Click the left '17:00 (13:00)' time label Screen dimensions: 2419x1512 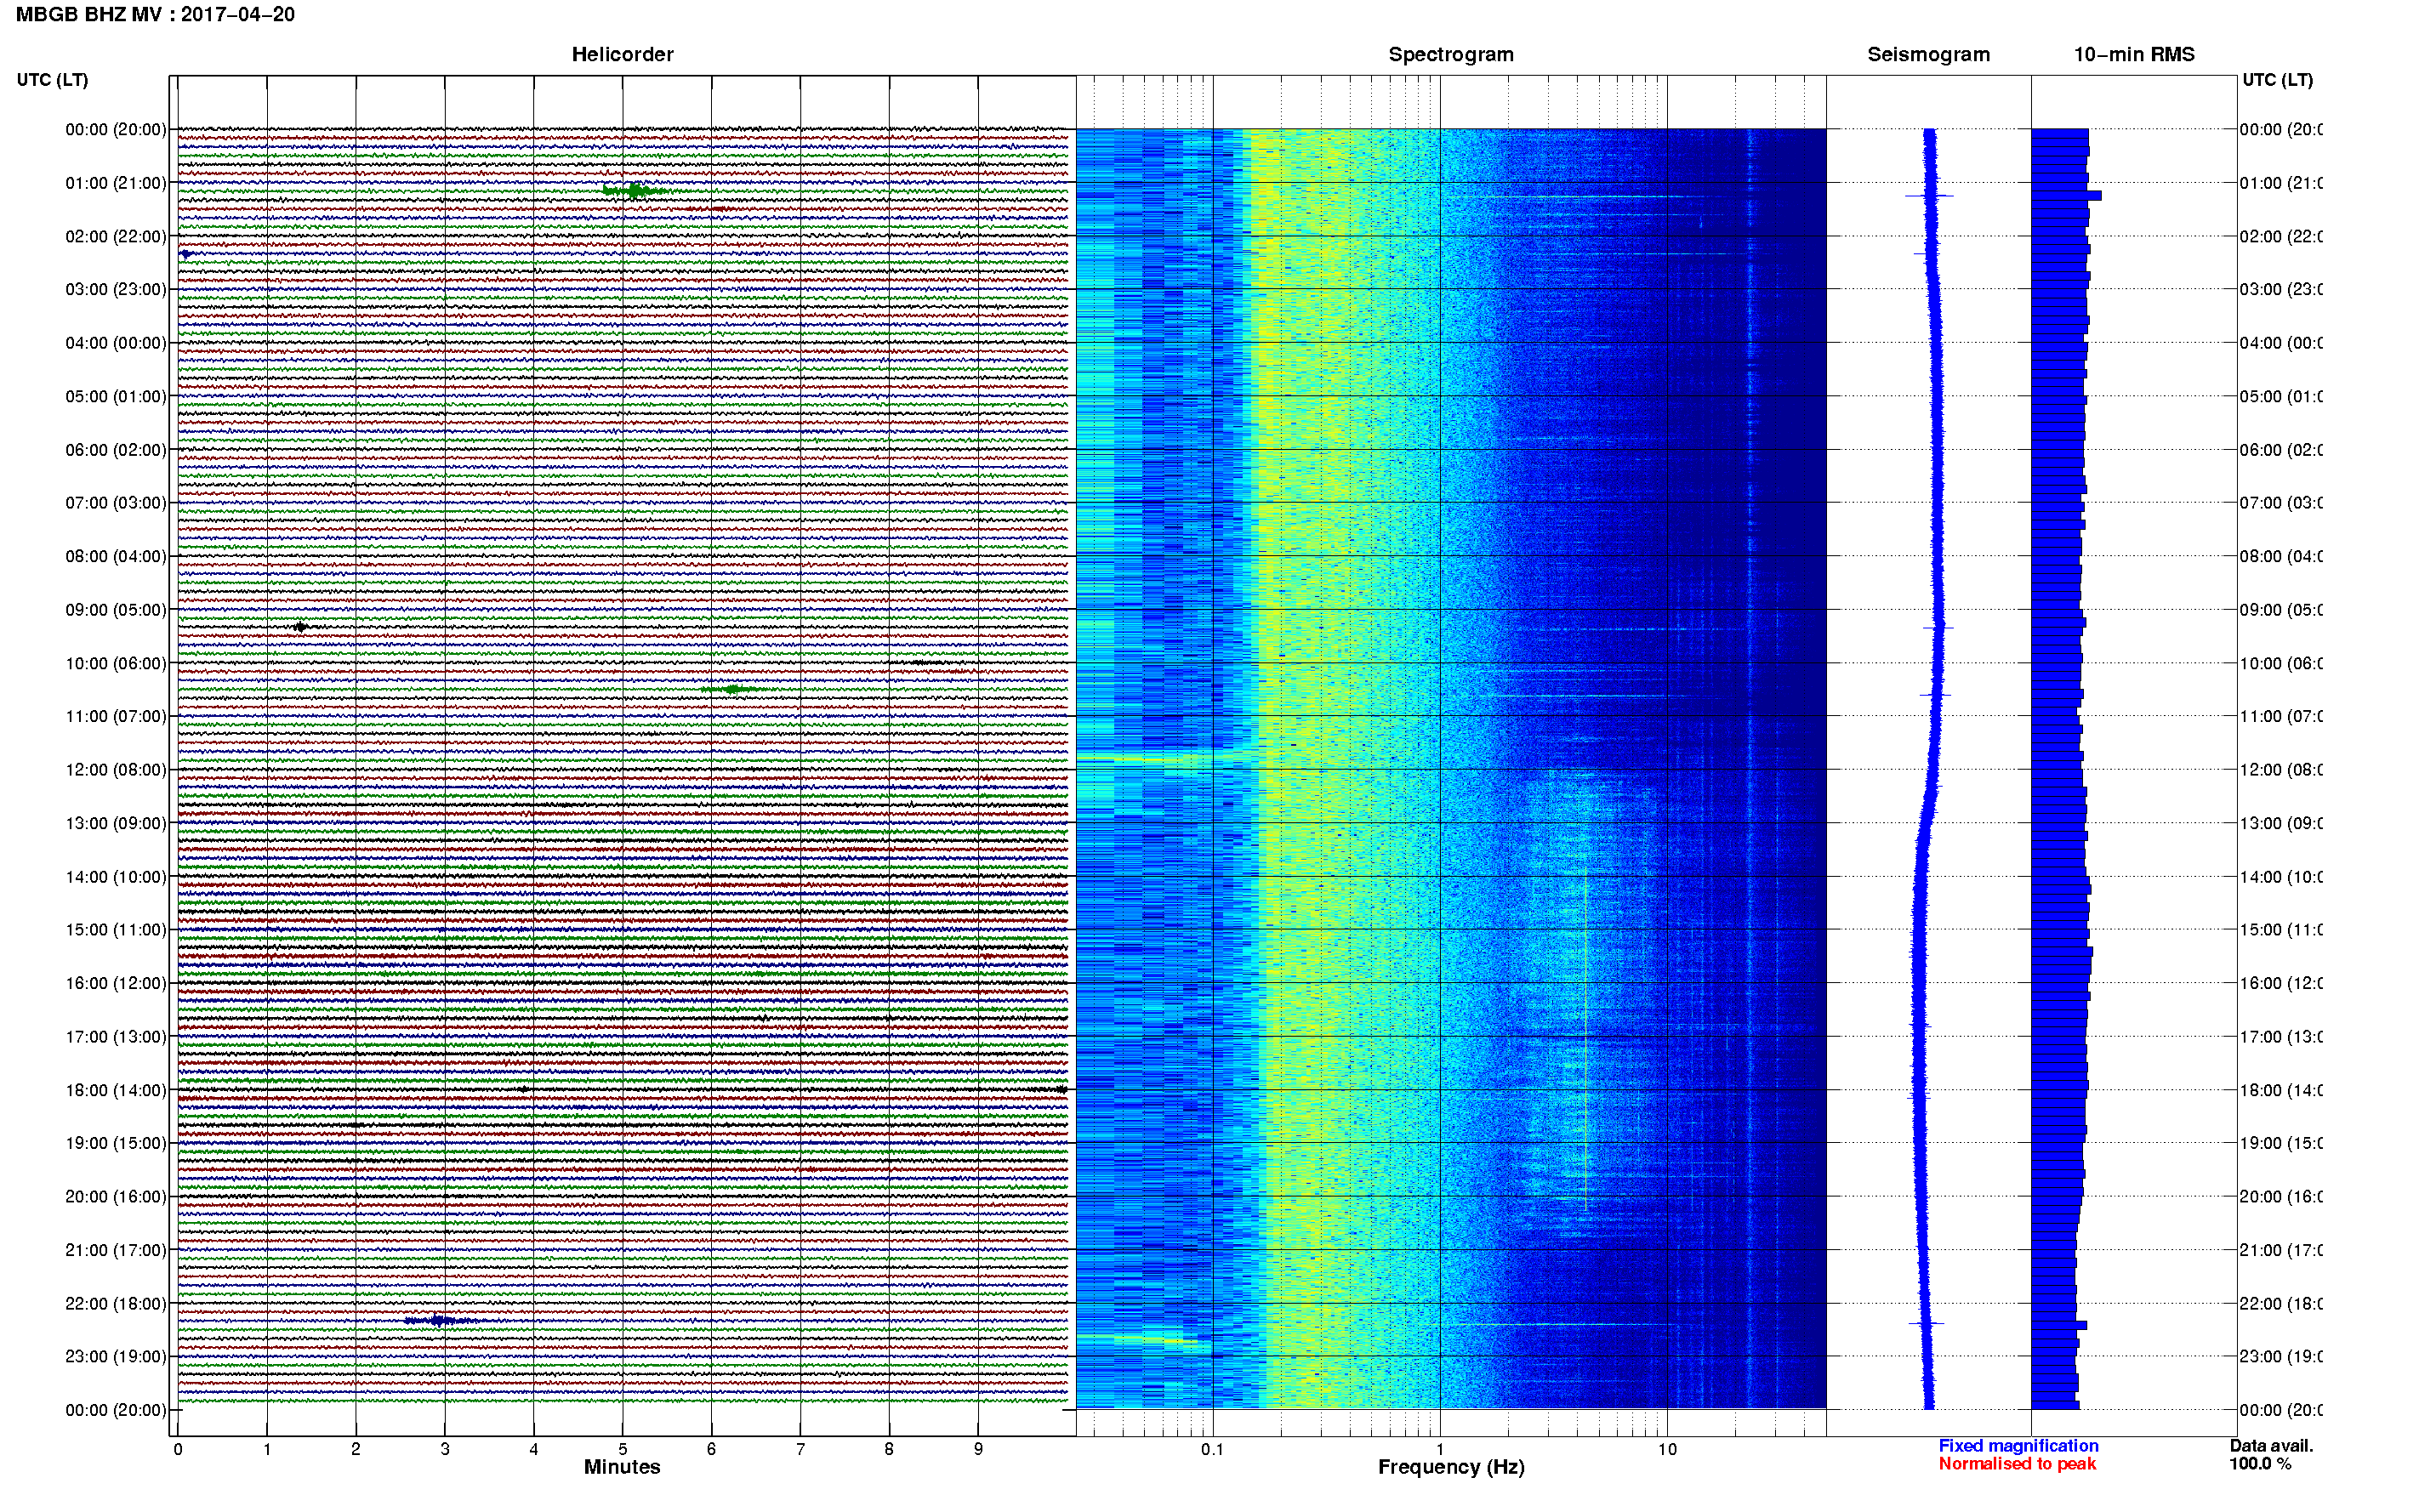pyautogui.click(x=116, y=1037)
